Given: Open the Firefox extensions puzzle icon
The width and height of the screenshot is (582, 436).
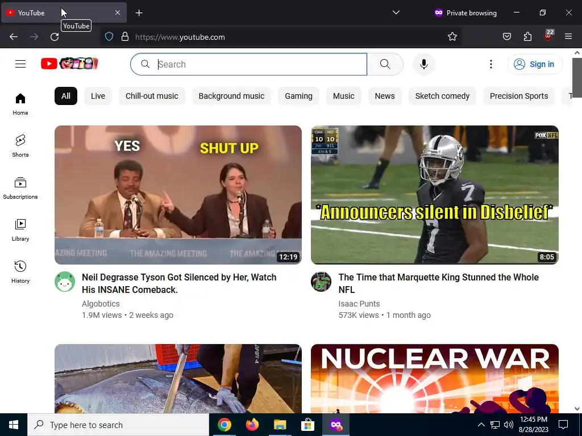Looking at the screenshot, I should click(x=527, y=37).
